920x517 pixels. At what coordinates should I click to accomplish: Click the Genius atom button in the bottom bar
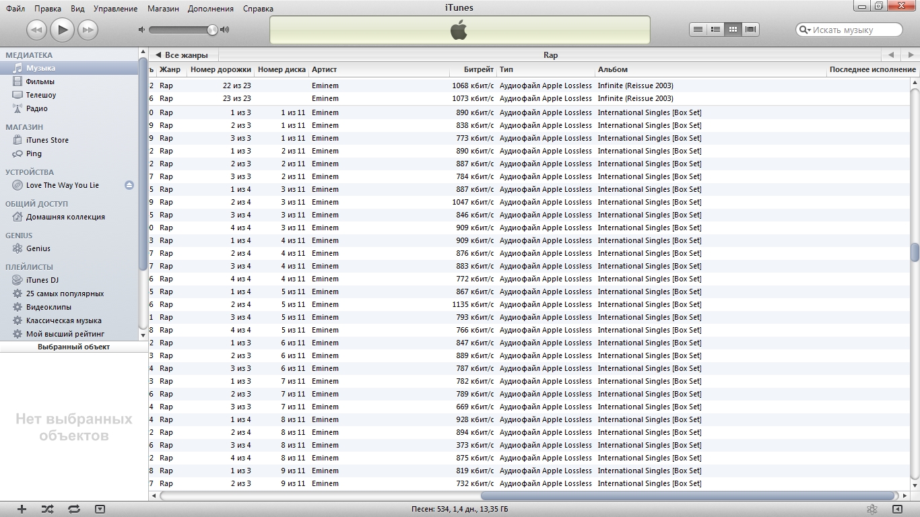pos(872,510)
